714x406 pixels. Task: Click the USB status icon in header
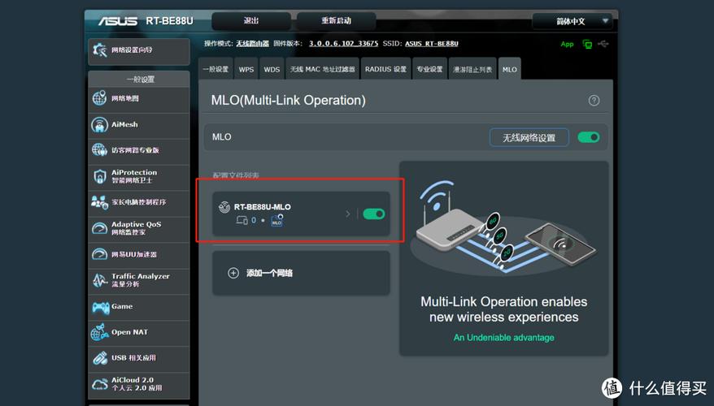click(603, 44)
